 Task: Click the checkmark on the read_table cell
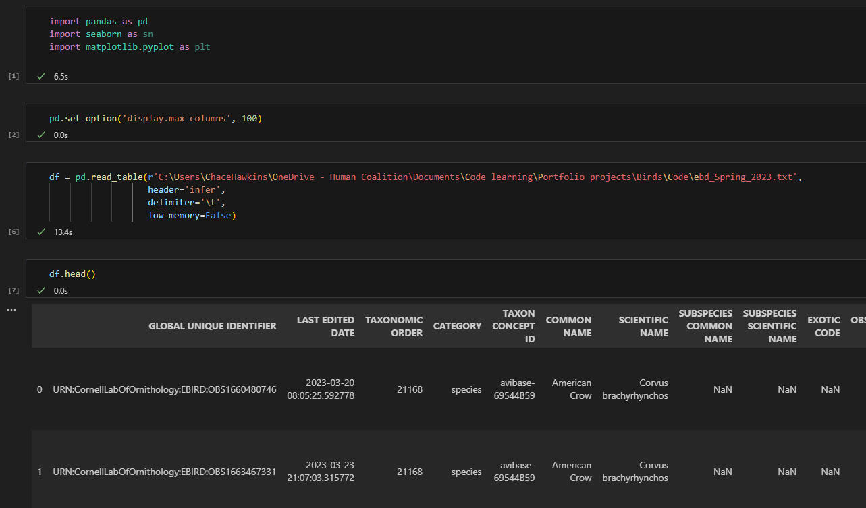pyautogui.click(x=40, y=232)
